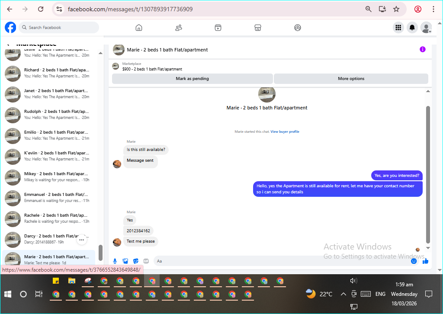
Task: Open the Chrome three-dot menu
Action: click(433, 9)
